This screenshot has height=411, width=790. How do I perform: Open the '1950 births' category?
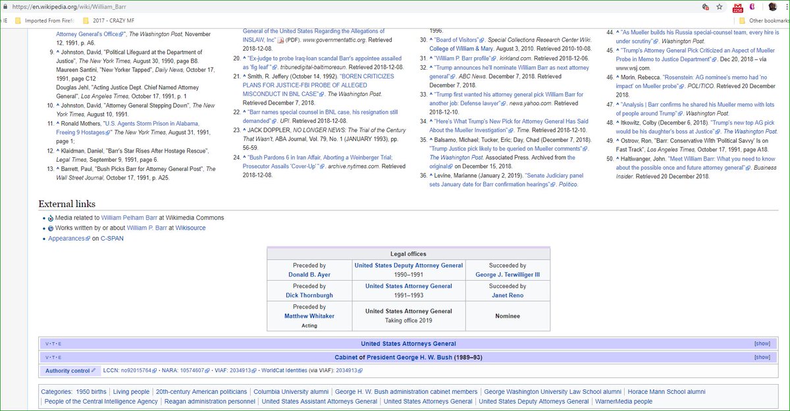coord(92,391)
